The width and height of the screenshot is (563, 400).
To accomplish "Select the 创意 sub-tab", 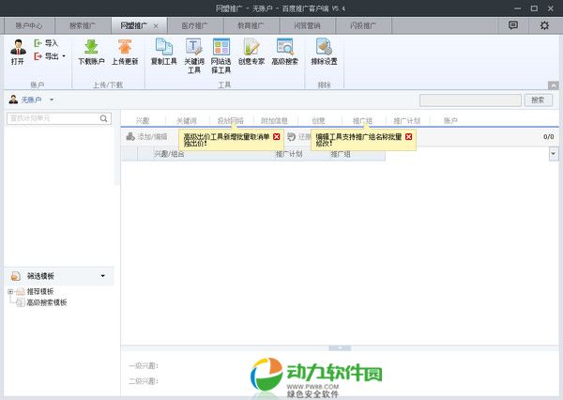I will 319,121.
